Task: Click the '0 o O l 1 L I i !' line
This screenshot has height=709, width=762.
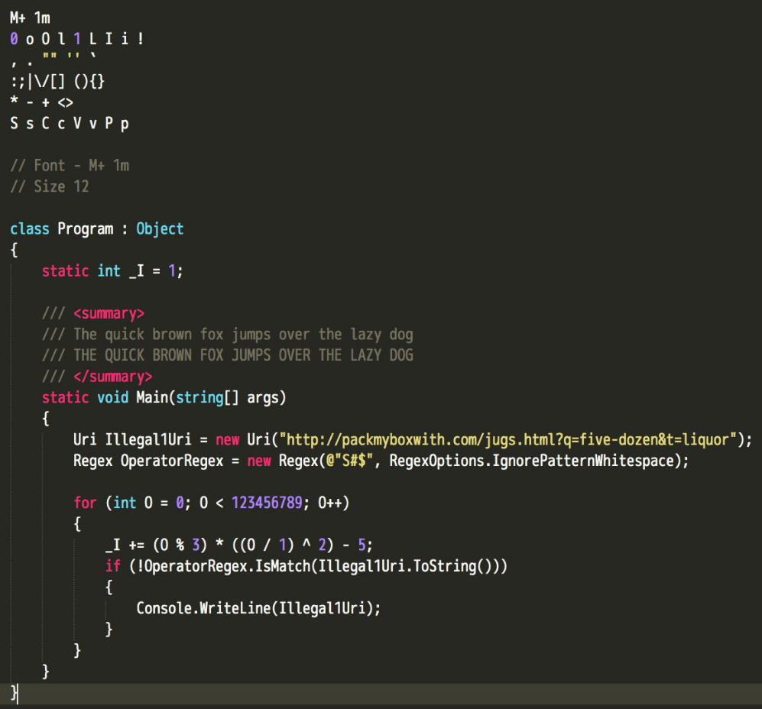Action: 76,39
